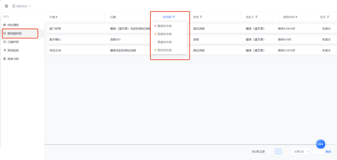The width and height of the screenshot is (337, 160).
Task: Open the 我发起的 sidebar item
Action: click(22, 50)
